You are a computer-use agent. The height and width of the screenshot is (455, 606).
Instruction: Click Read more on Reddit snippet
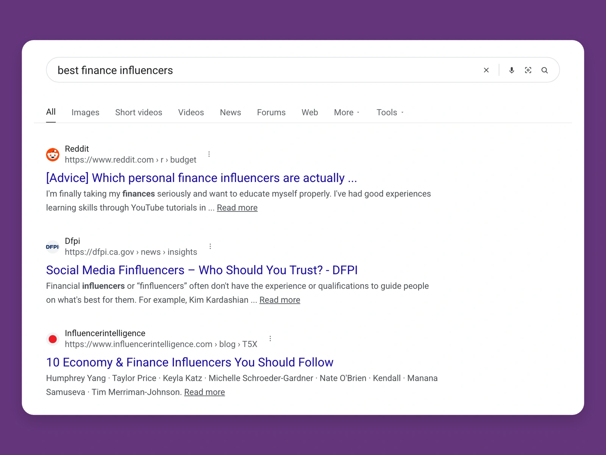[x=237, y=208]
